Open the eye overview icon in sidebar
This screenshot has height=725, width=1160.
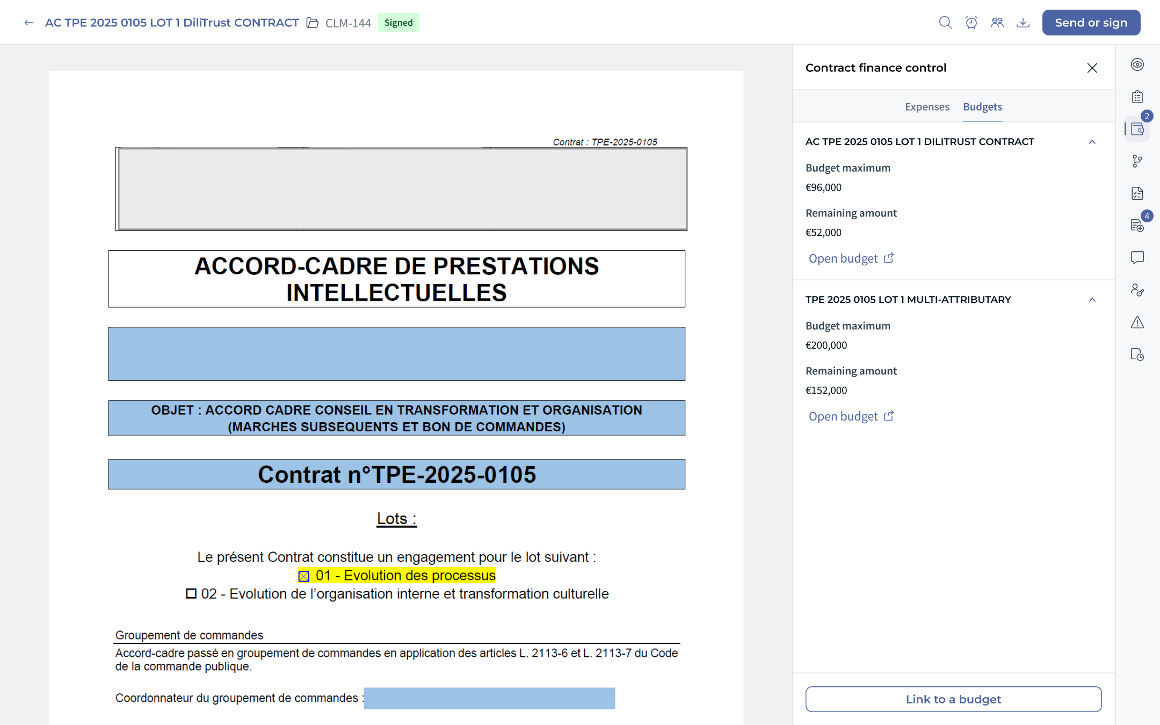pos(1137,64)
